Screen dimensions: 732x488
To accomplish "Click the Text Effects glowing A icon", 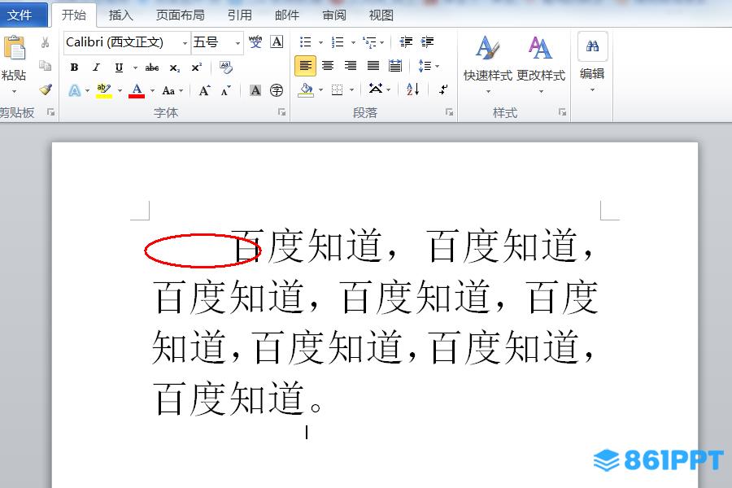I will tap(75, 90).
